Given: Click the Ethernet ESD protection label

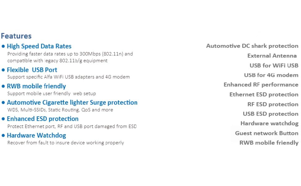Looking at the screenshot, I should click(x=264, y=95).
